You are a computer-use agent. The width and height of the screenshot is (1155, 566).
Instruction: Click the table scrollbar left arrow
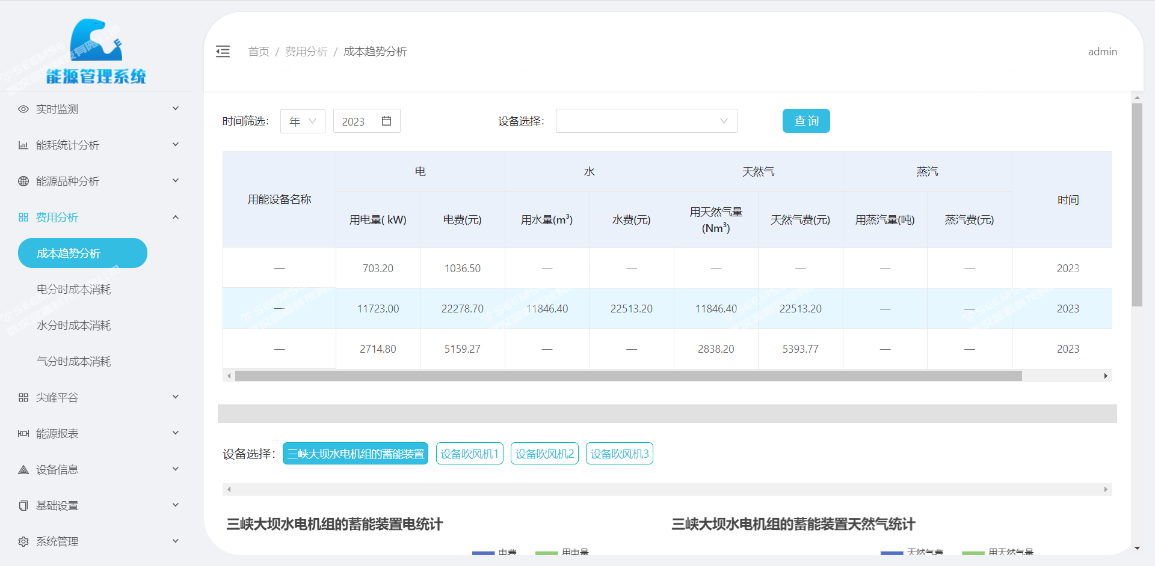point(229,376)
